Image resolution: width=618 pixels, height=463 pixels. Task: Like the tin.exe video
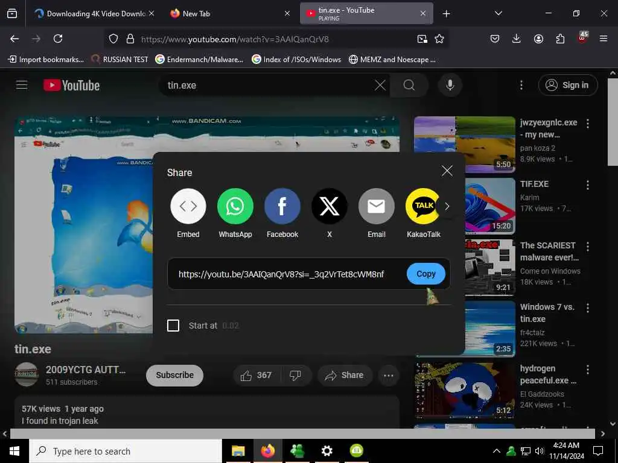[256, 375]
